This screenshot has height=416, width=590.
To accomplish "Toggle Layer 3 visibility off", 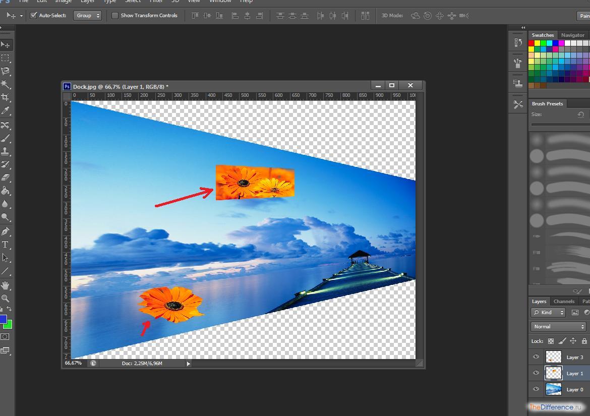I will pyautogui.click(x=536, y=357).
